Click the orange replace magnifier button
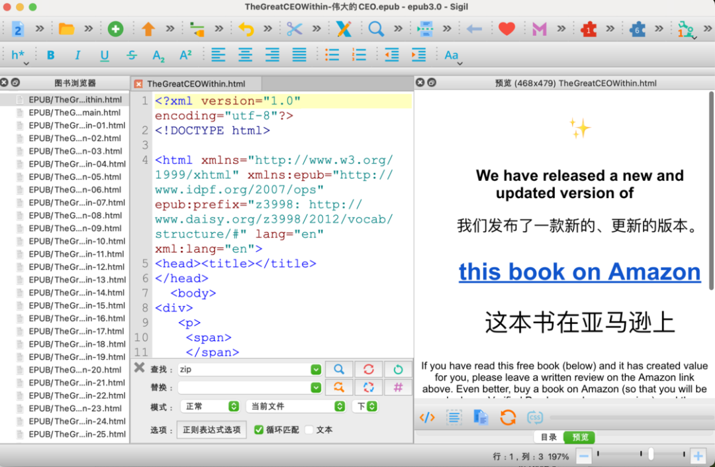Image resolution: width=715 pixels, height=467 pixels. point(339,388)
